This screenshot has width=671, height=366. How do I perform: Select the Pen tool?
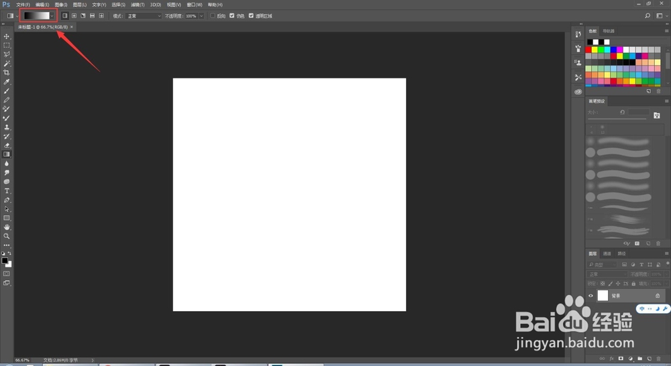pos(7,200)
